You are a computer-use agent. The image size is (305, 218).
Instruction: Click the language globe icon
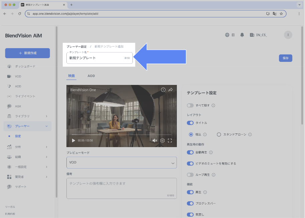coord(227,35)
